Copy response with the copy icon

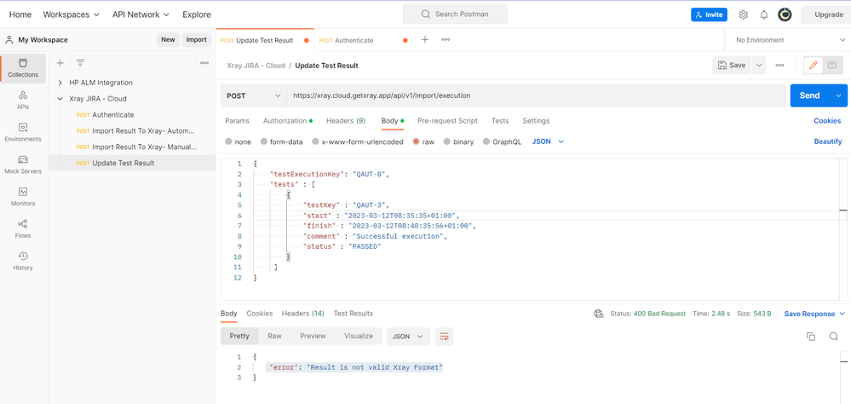pos(811,336)
